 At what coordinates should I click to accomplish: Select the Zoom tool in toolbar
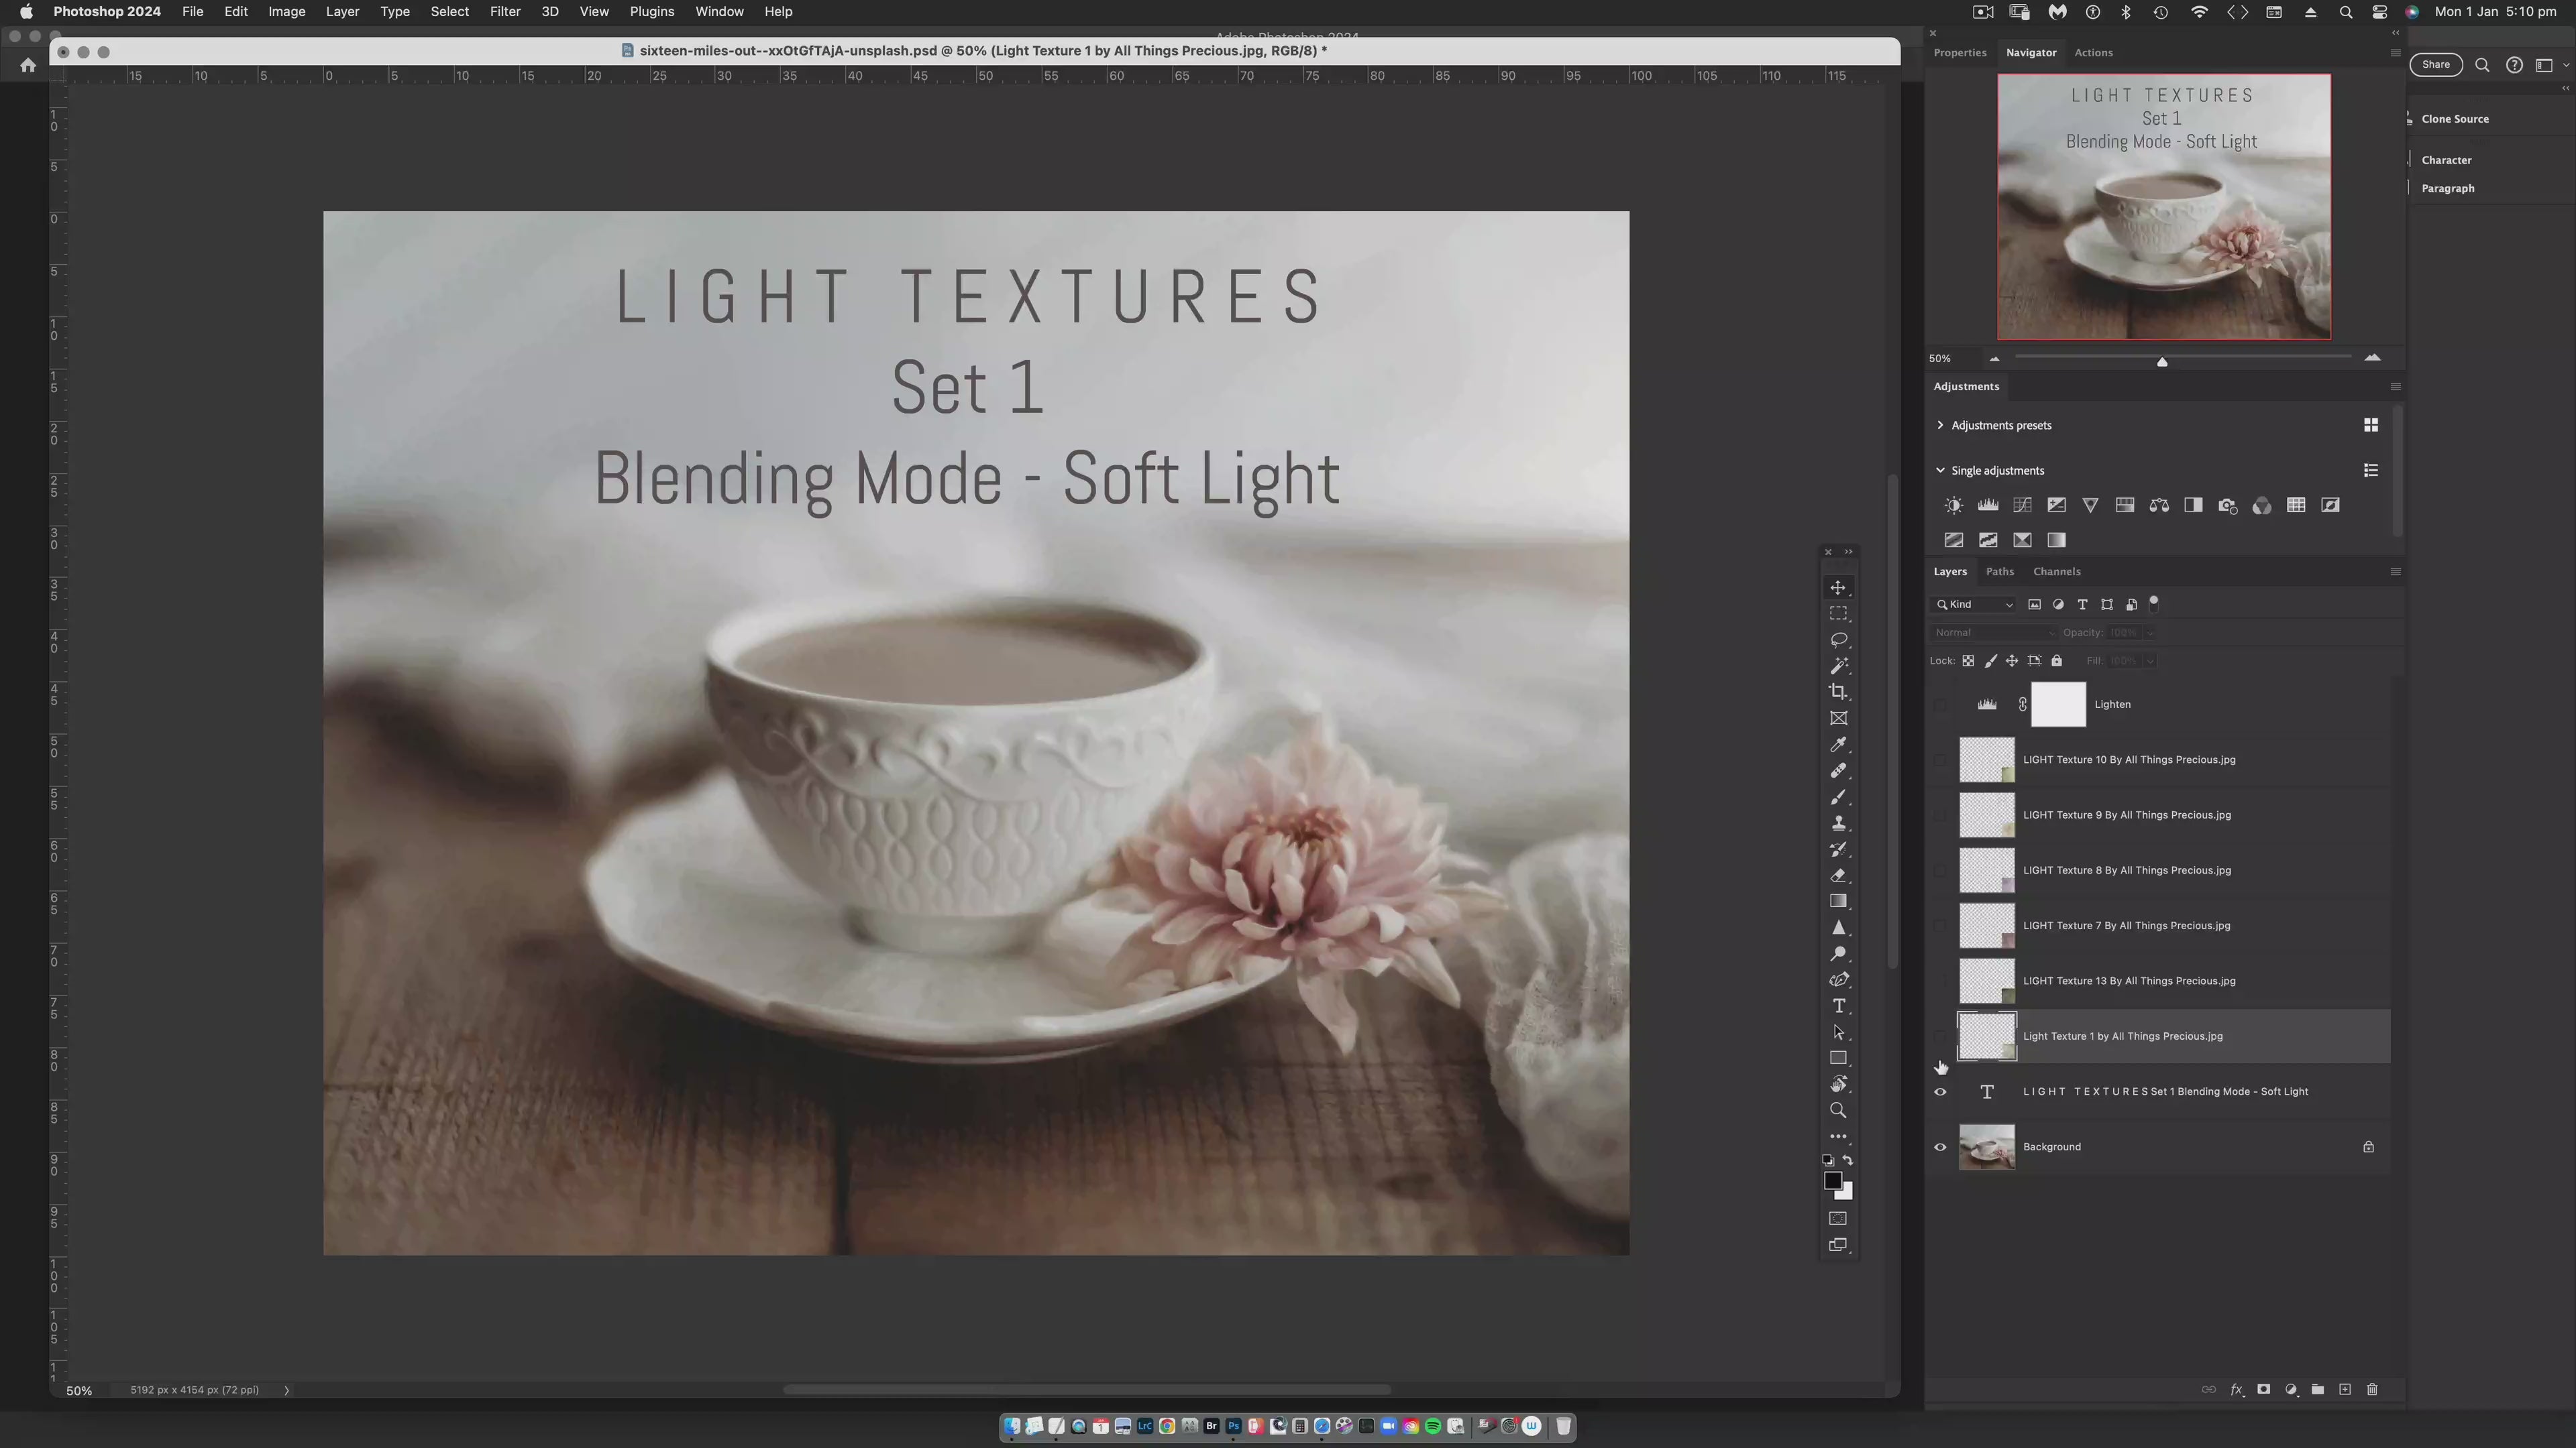[1838, 1110]
